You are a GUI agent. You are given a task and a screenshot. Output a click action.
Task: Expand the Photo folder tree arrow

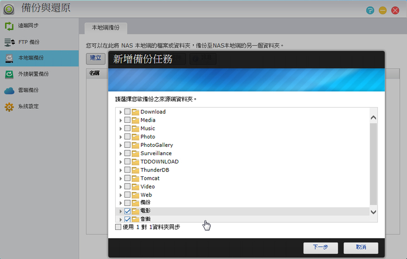[120, 137]
